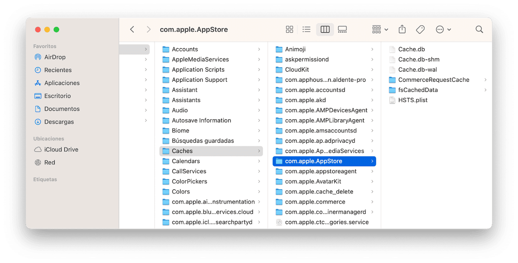Select the com.apple.AvatarKit folder
The image size is (518, 263).
pyautogui.click(x=324, y=181)
